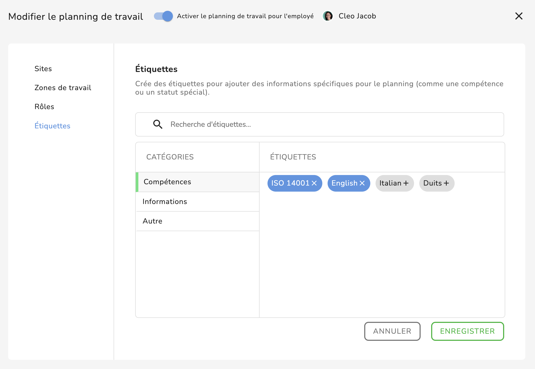Image resolution: width=535 pixels, height=369 pixels.
Task: Select the Informations category
Action: tap(165, 202)
